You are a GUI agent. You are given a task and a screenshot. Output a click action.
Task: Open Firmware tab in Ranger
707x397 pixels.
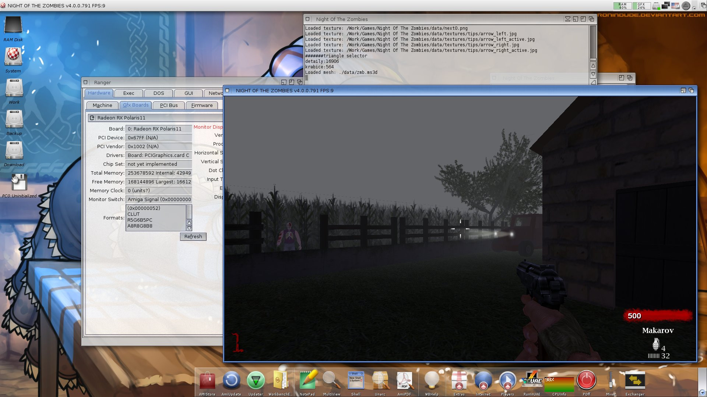tap(201, 105)
